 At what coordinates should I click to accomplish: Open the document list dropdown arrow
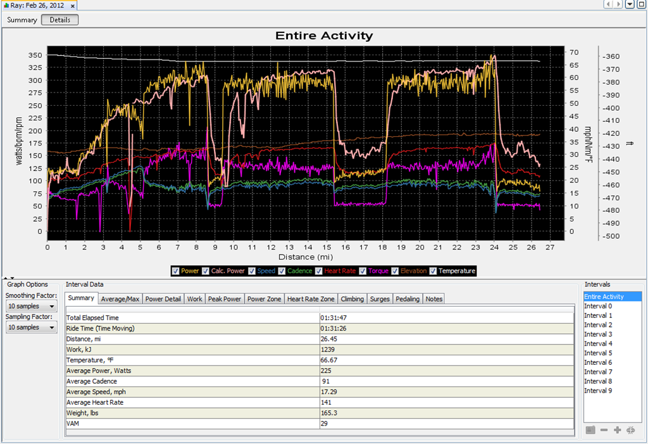pos(630,4)
